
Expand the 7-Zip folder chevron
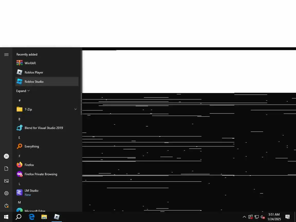76,109
